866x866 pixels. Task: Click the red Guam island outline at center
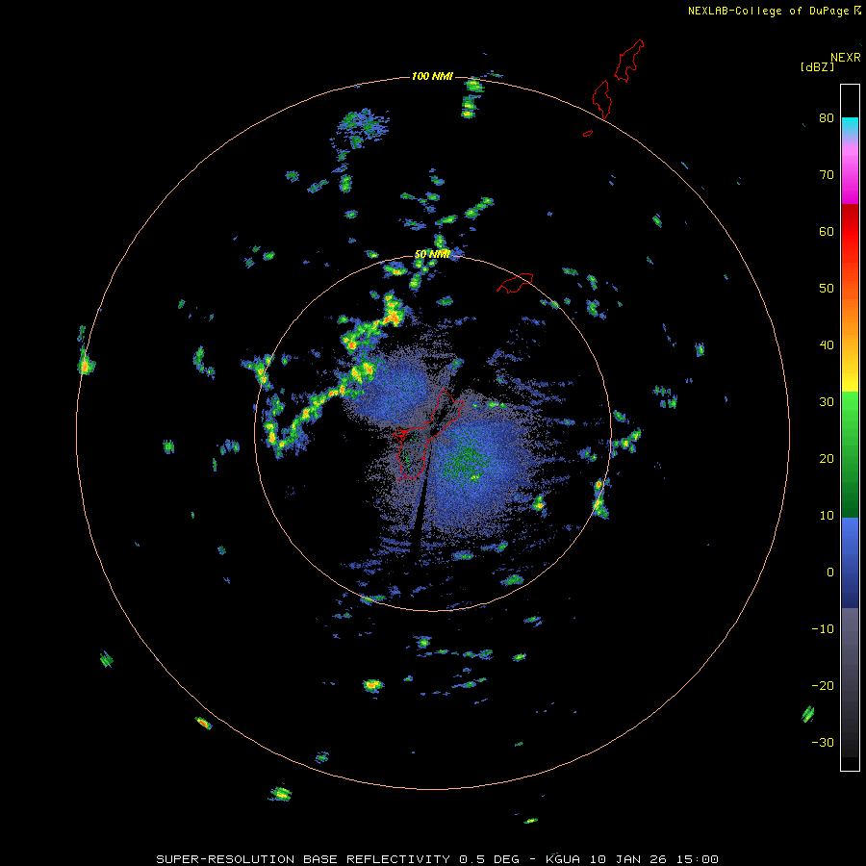(428, 435)
